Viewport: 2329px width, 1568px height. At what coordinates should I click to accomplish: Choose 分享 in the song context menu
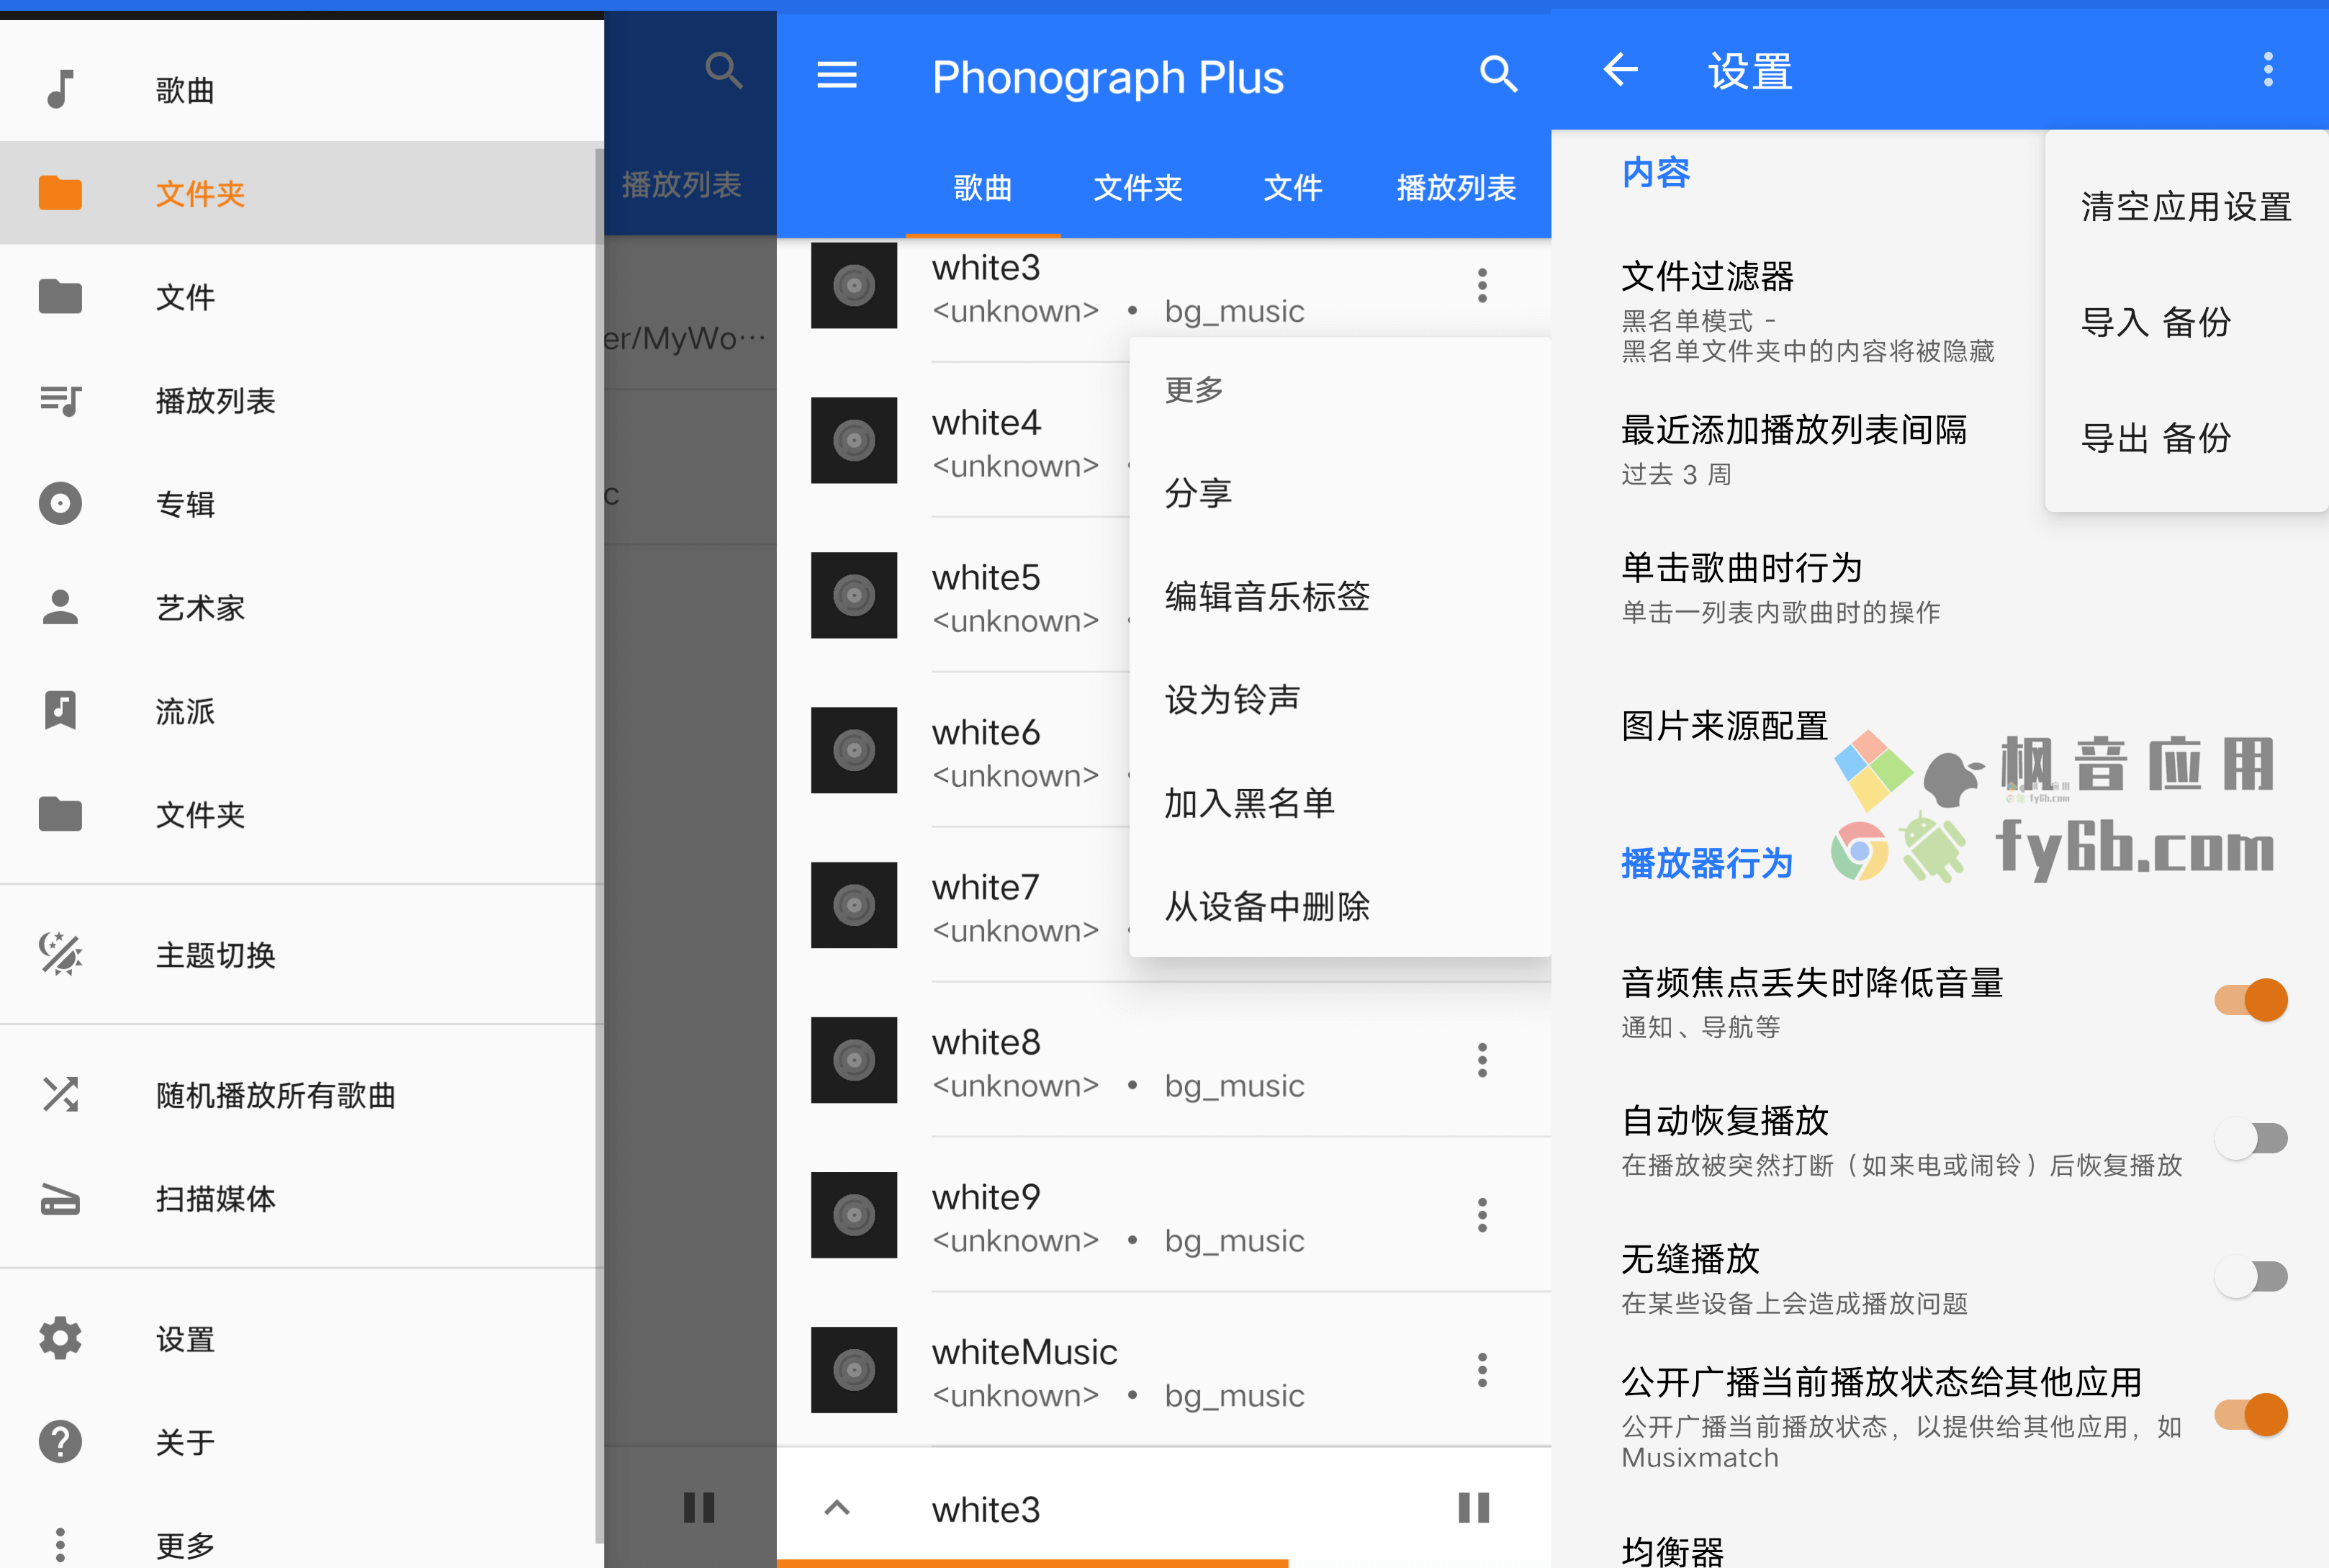point(1340,492)
